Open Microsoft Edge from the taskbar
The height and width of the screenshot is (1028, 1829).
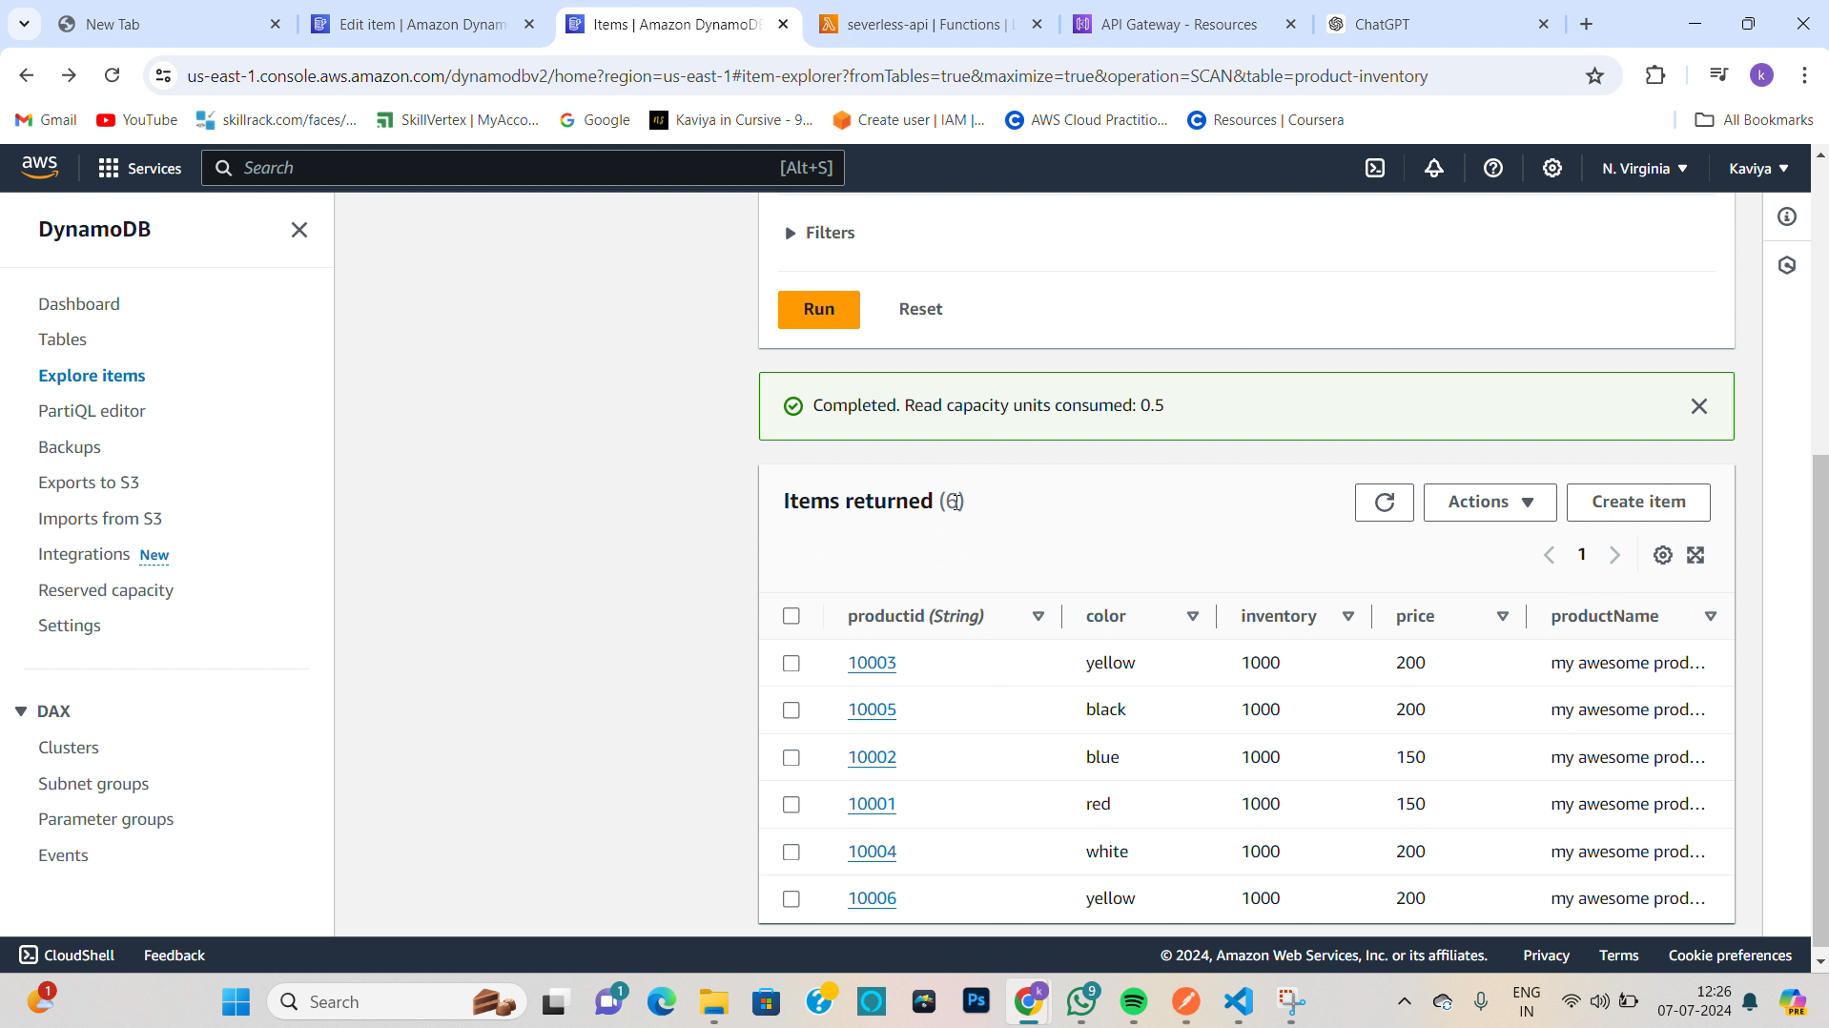(x=662, y=1001)
